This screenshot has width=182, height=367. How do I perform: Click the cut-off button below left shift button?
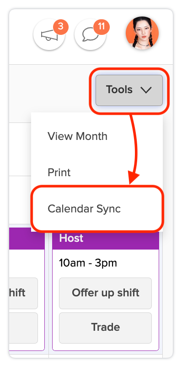[23, 328]
